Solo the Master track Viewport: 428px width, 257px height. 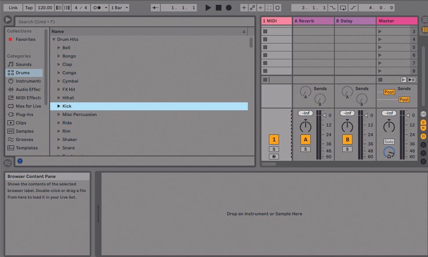click(x=390, y=141)
